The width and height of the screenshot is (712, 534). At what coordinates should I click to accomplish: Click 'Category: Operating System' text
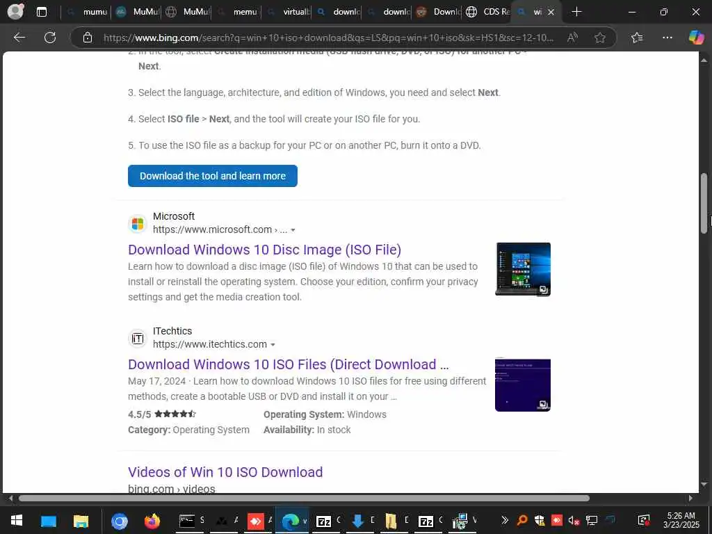click(x=188, y=430)
